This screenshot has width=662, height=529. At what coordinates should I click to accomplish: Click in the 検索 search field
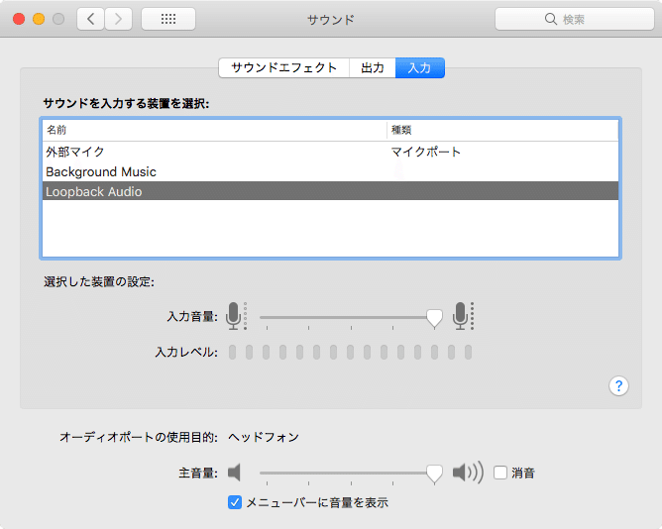(x=575, y=19)
